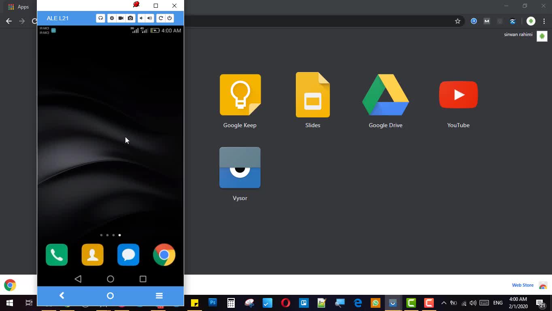This screenshot has height=311, width=552.
Task: Rotate the device screen in Vysor toolbar
Action: (161, 18)
